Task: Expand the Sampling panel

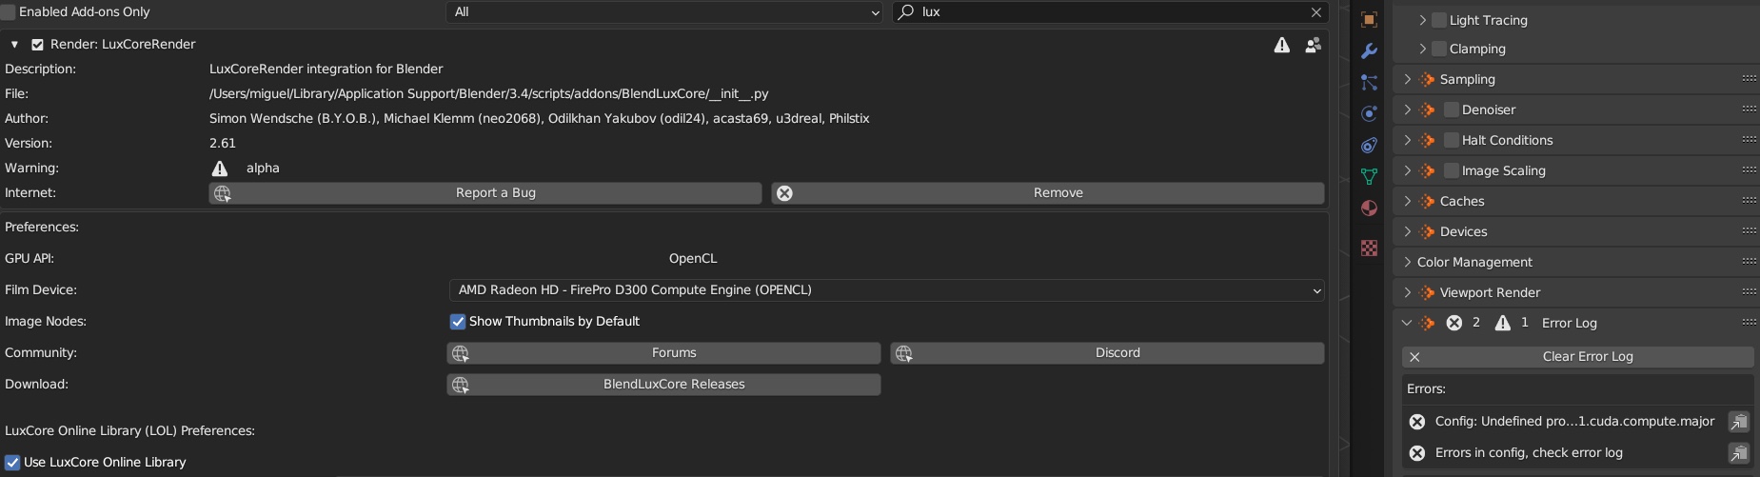Action: pyautogui.click(x=1408, y=79)
